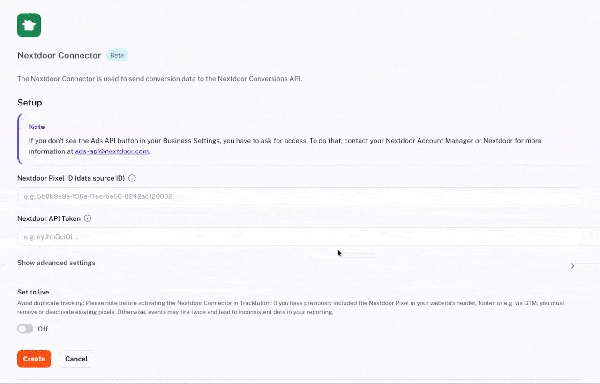Click the Avoid duplicate tracking warning text
The image size is (600, 384).
tap(291, 308)
